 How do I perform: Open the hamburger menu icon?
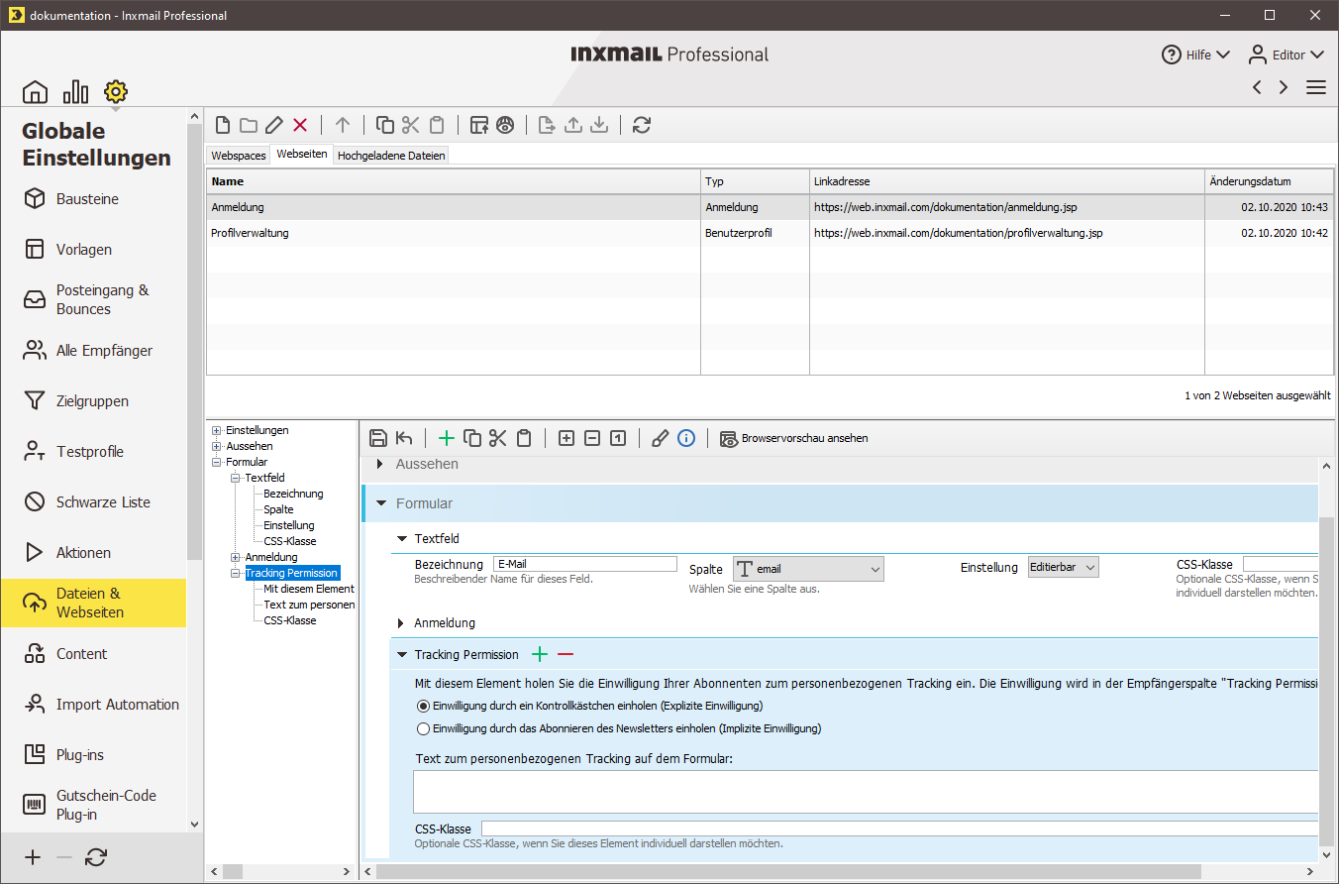pos(1316,87)
